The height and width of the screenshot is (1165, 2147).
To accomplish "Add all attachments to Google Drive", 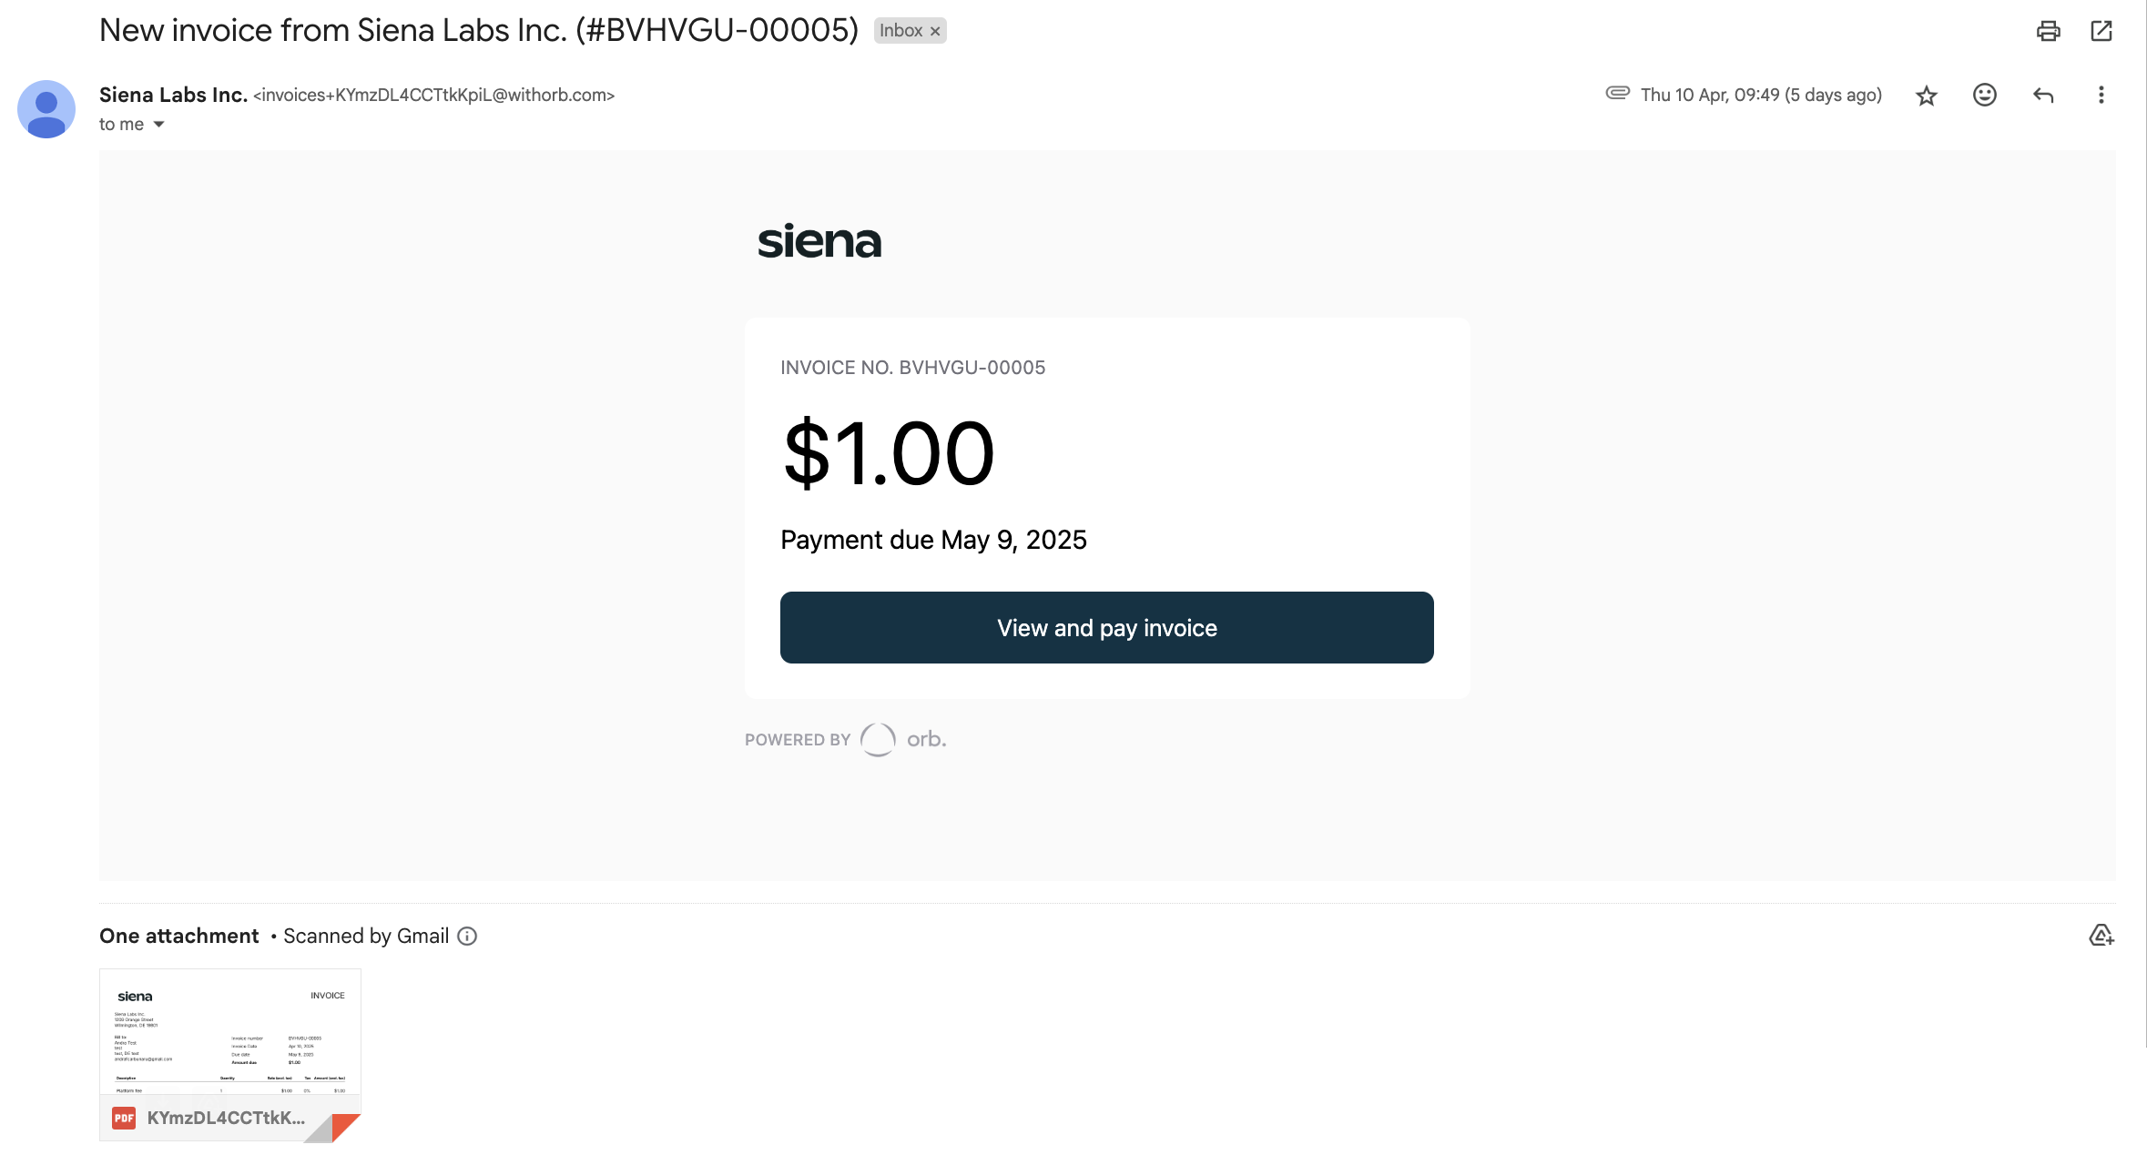I will tap(2101, 936).
